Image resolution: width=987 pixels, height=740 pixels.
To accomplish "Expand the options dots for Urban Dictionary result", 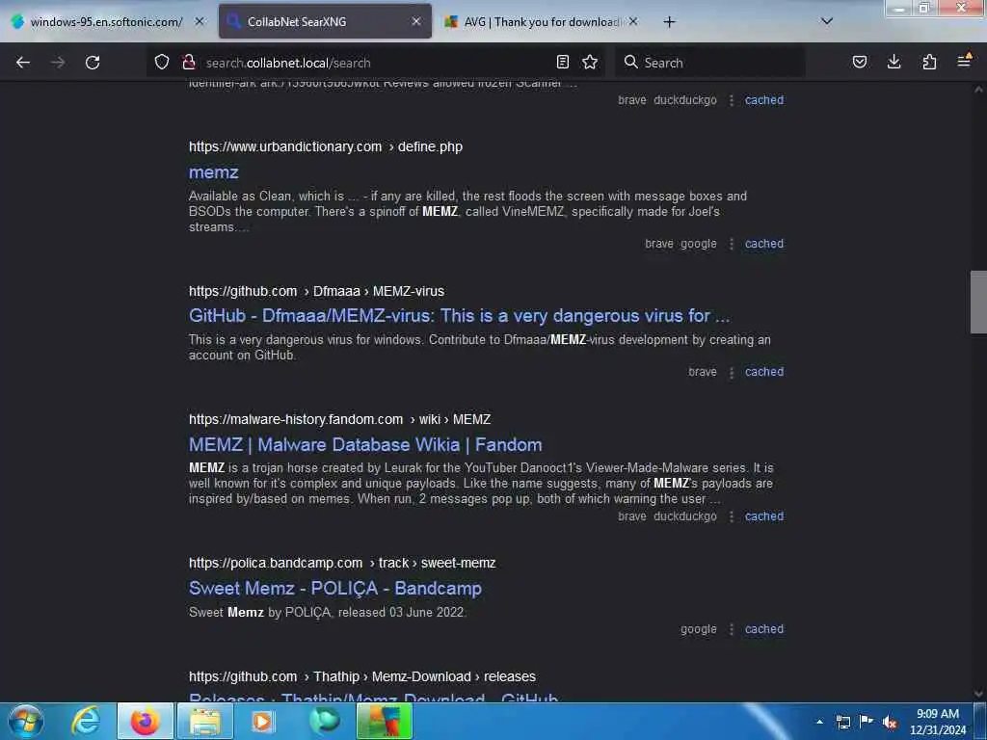I will coord(732,244).
